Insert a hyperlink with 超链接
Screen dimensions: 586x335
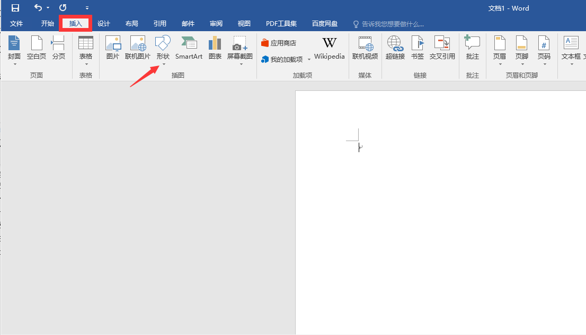(x=395, y=48)
